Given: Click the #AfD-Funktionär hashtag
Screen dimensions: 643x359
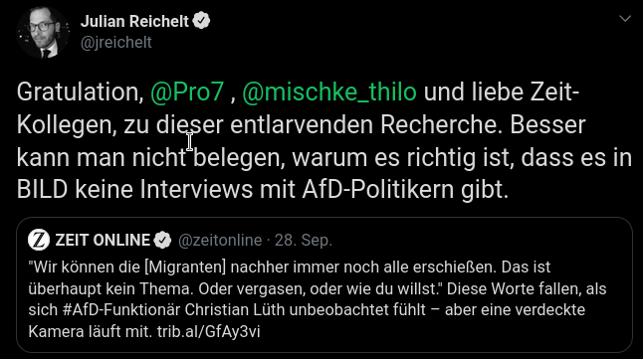Looking at the screenshot, I should pos(121,310).
